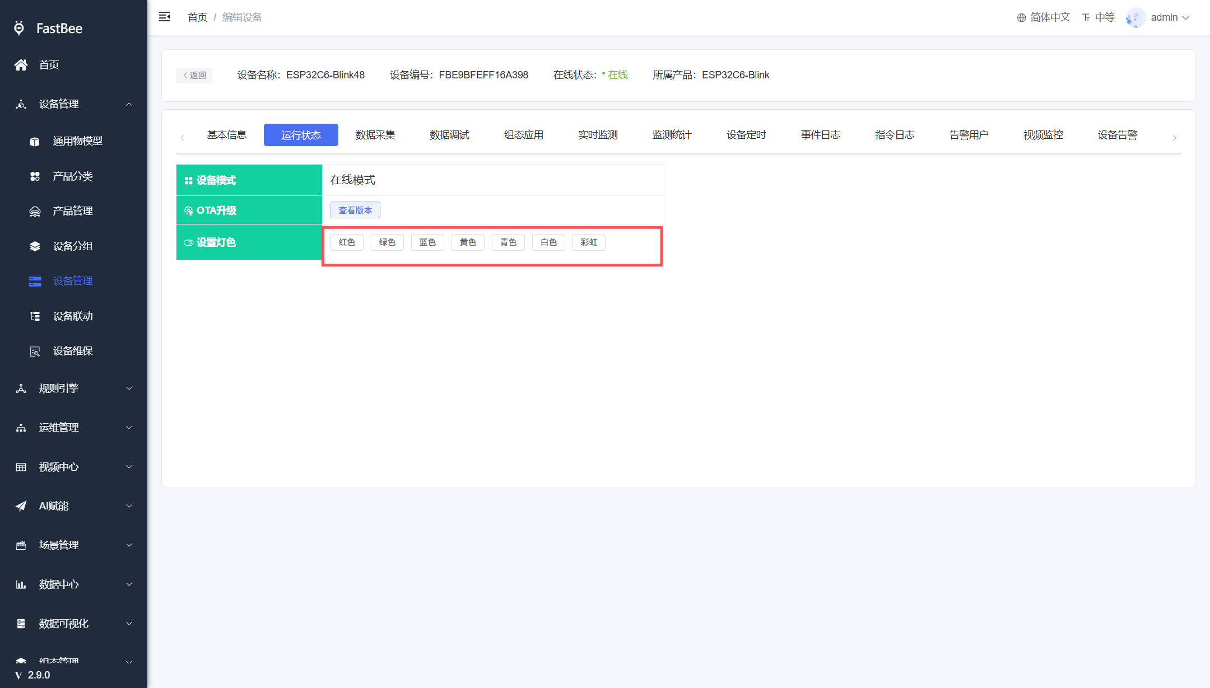
Task: Set light color to 彩虹
Action: (x=589, y=242)
